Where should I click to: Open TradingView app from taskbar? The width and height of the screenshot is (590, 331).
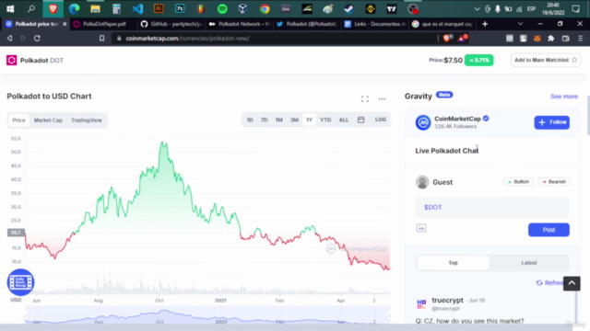tap(391, 8)
